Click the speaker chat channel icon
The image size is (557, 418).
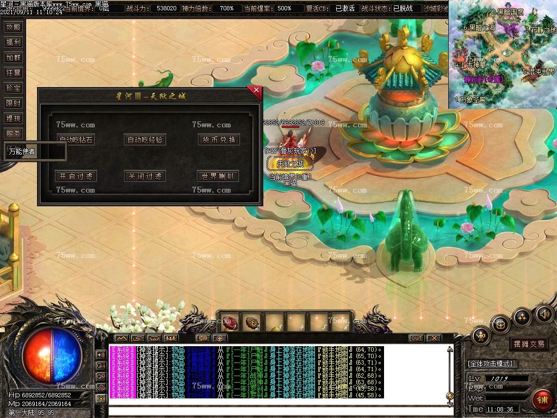tap(101, 354)
